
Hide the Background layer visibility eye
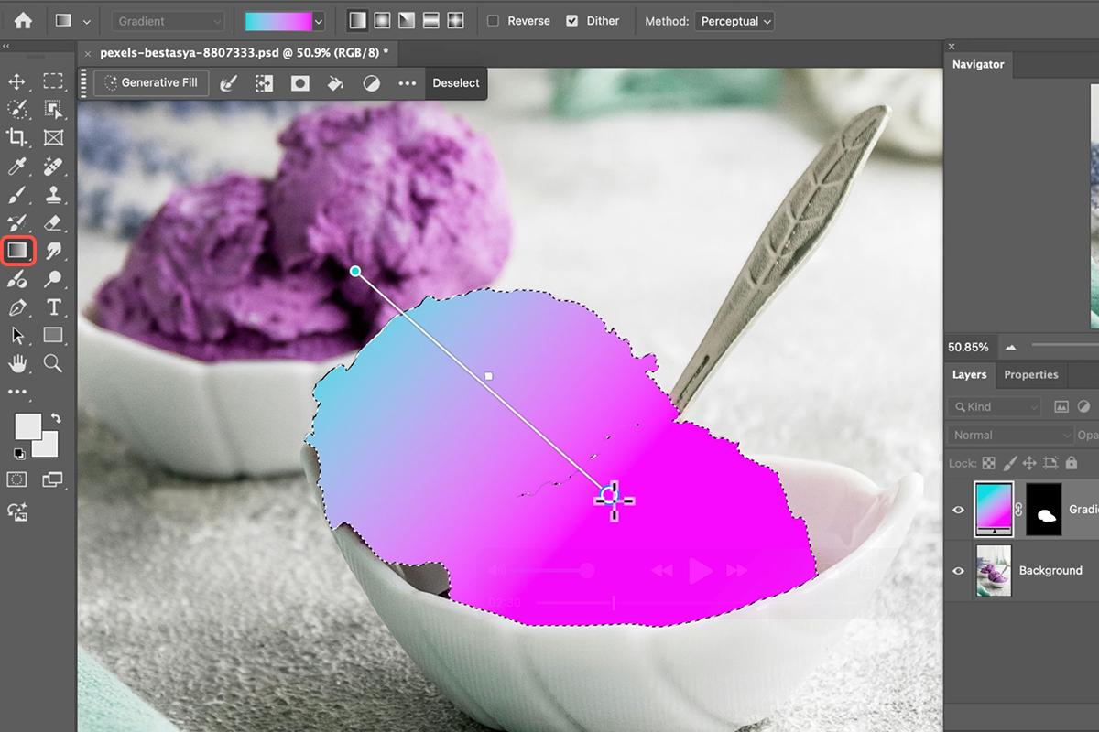coord(959,571)
